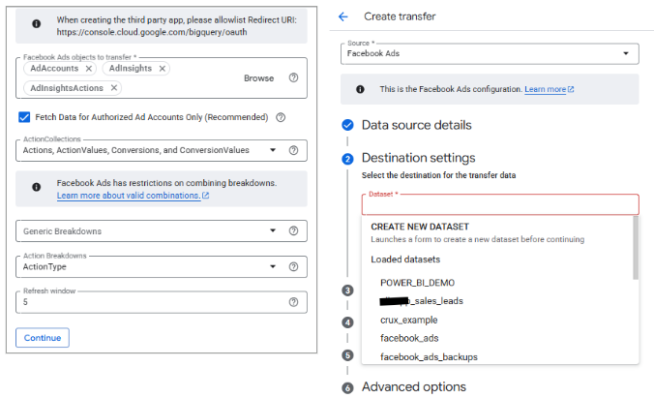654x398 pixels.
Task: Click help icon next to ActionCollections
Action: pyautogui.click(x=293, y=150)
